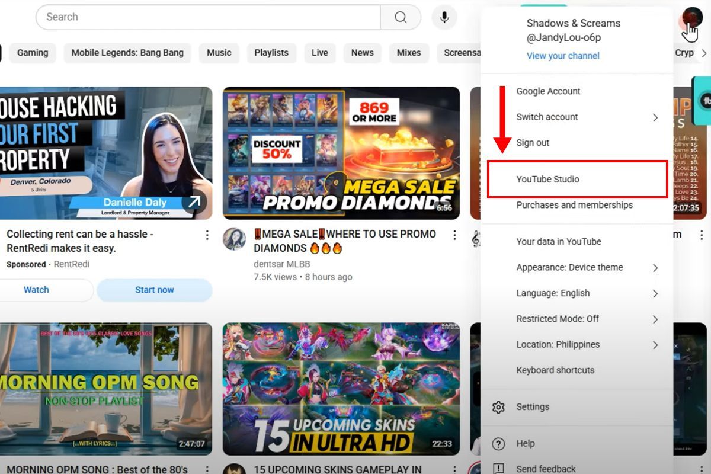Click the MORNING OPM SONG video title text
The image size is (711, 474).
97,469
